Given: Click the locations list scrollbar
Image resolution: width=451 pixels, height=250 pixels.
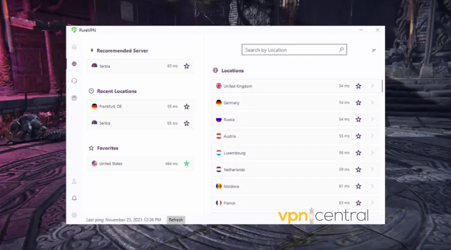Looking at the screenshot, I should click(x=382, y=86).
